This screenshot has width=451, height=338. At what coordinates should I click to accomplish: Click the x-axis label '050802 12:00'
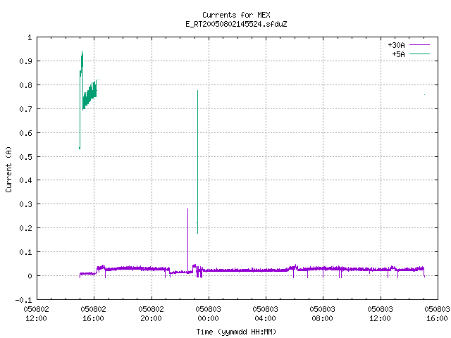(36, 313)
